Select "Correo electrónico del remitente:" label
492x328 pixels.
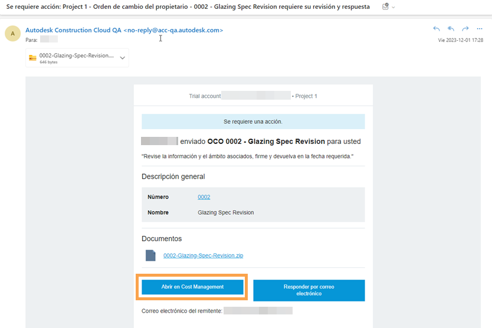pos(182,311)
